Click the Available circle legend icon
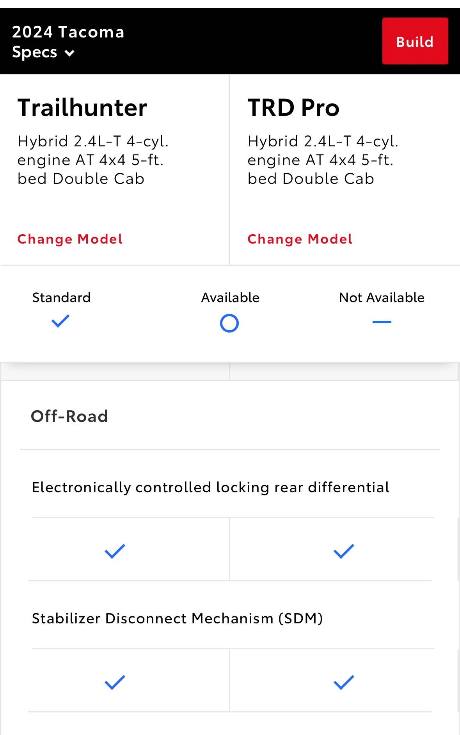This screenshot has height=735, width=460. point(229,323)
